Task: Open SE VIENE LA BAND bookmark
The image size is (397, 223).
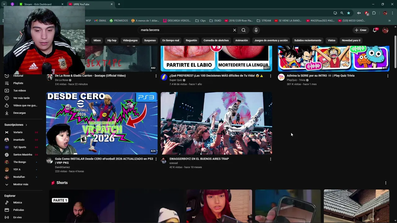Action: (x=288, y=21)
